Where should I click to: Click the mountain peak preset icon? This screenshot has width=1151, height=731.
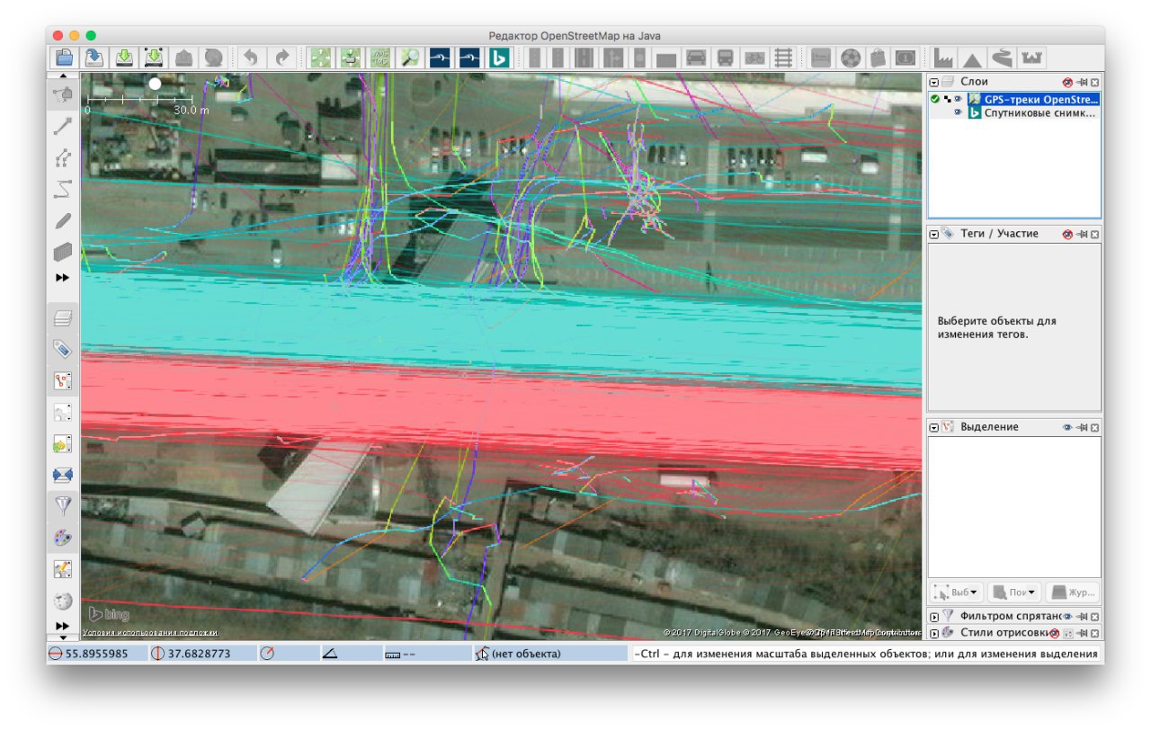pyautogui.click(x=973, y=58)
